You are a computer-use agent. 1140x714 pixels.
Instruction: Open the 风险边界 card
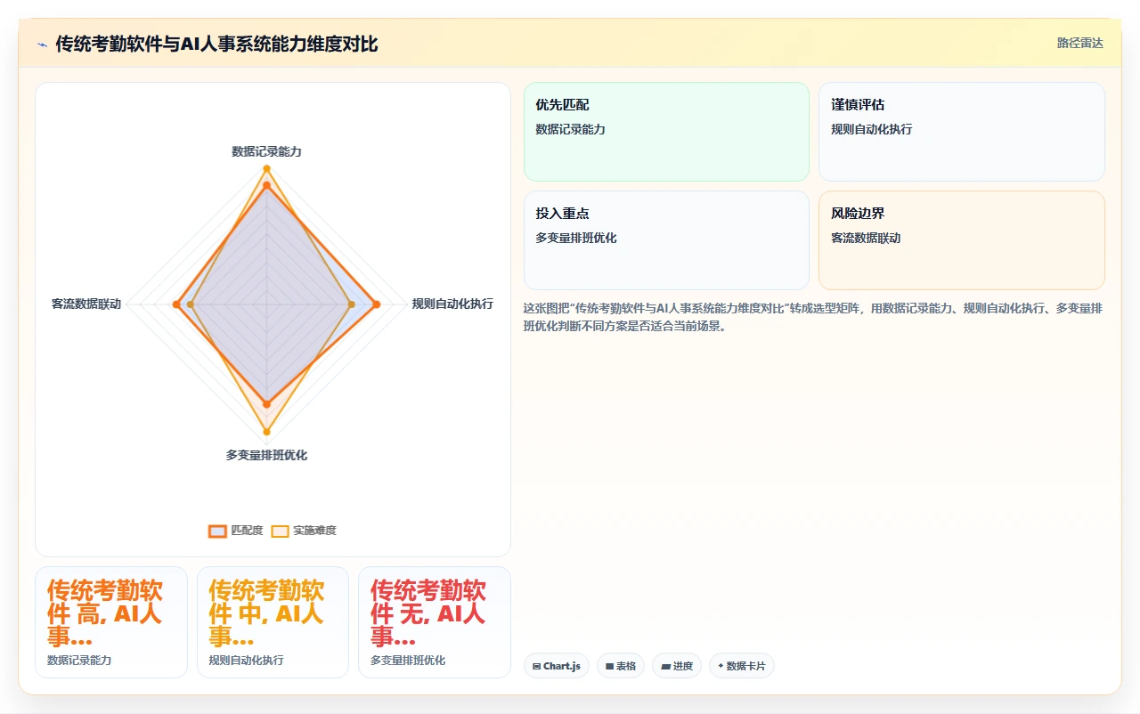pos(962,240)
